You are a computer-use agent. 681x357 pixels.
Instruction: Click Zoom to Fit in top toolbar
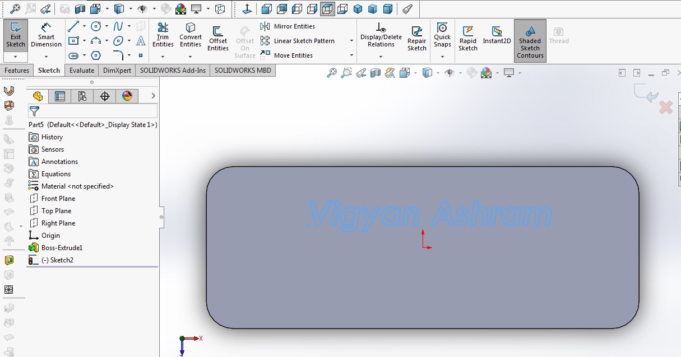point(15,9)
